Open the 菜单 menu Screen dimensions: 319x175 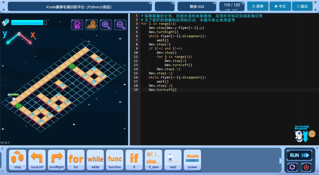258,6
